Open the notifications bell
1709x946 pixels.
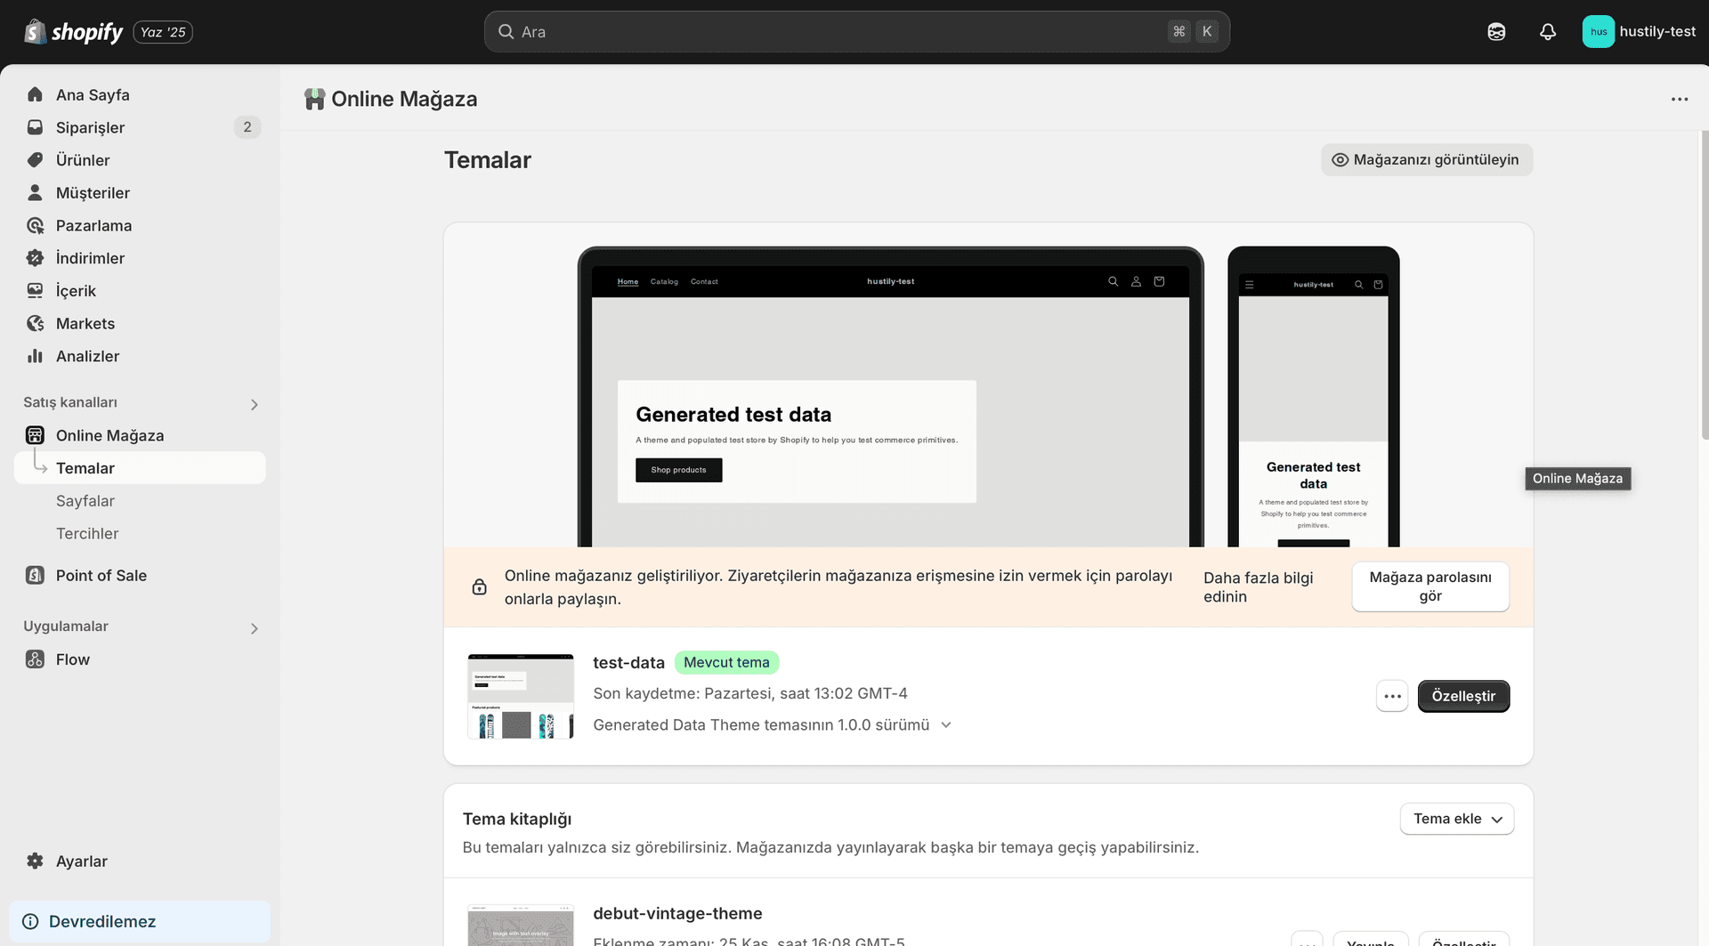(1548, 32)
